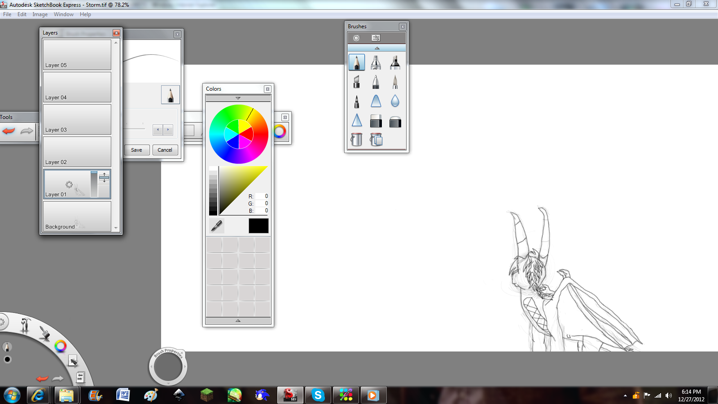The width and height of the screenshot is (718, 404).
Task: Collapse the swatch area of the Colors panel
Action: click(237, 321)
